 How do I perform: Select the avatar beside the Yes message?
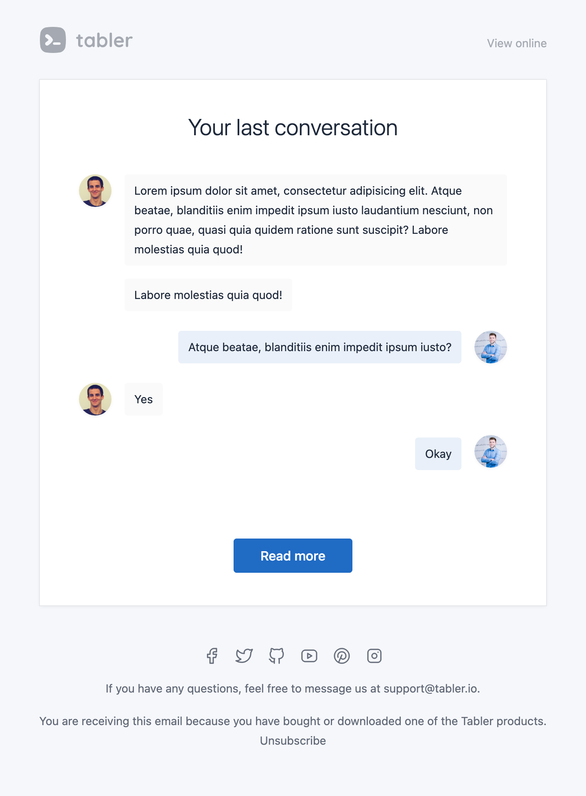point(95,399)
